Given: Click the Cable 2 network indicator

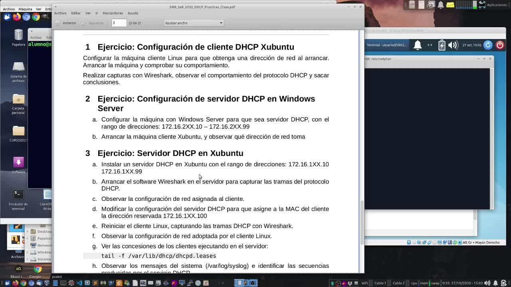Looking at the screenshot, I should 398,283.
